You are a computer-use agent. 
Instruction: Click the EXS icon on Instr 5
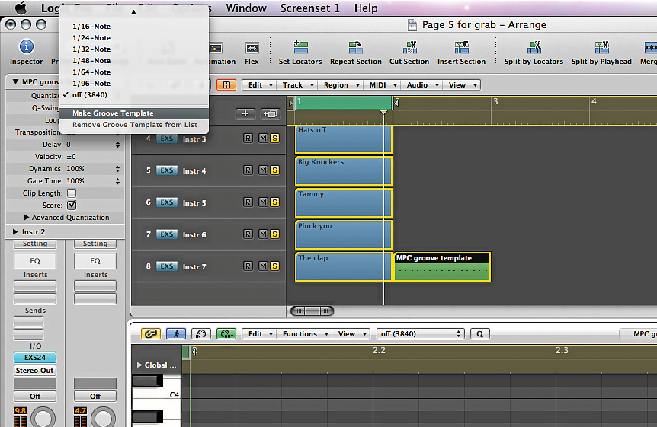coord(166,202)
